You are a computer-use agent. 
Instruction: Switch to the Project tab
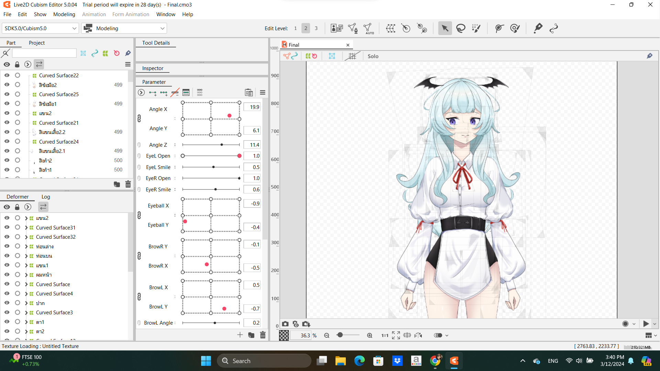click(x=37, y=43)
